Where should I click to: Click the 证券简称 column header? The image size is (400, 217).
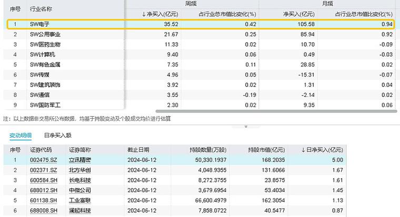point(80,150)
